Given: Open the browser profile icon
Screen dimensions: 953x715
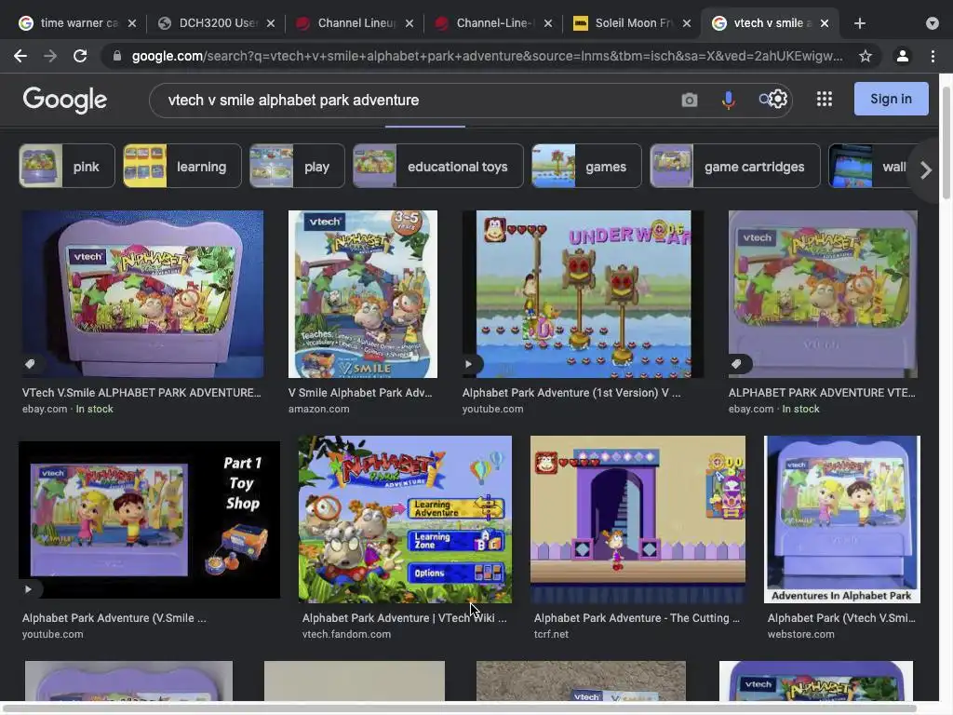Looking at the screenshot, I should click(902, 56).
